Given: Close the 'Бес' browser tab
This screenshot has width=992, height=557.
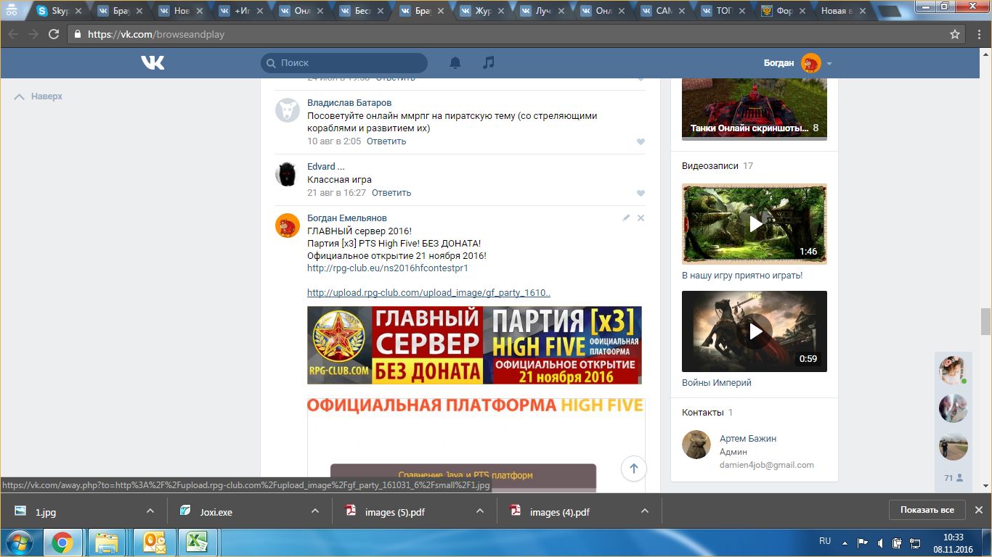Looking at the screenshot, I should tap(380, 11).
